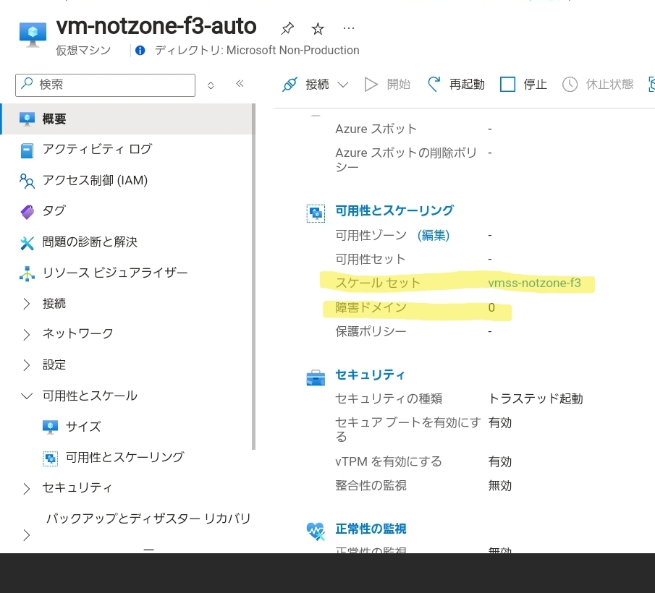Click the アクセス制御 (IAM) people icon
This screenshot has height=593, width=655.
(x=28, y=181)
